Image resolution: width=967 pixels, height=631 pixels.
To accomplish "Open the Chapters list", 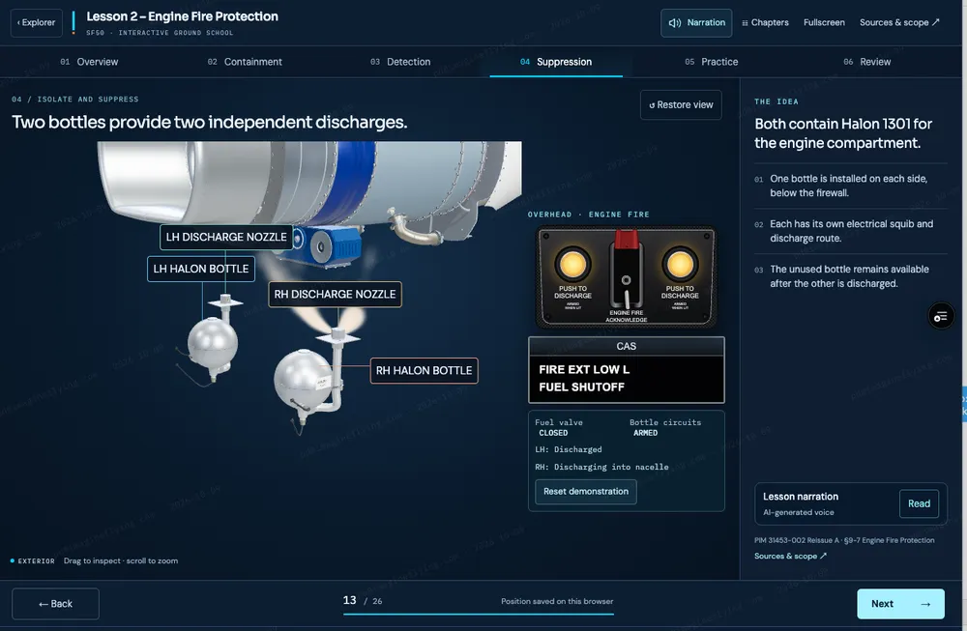I will coord(765,23).
